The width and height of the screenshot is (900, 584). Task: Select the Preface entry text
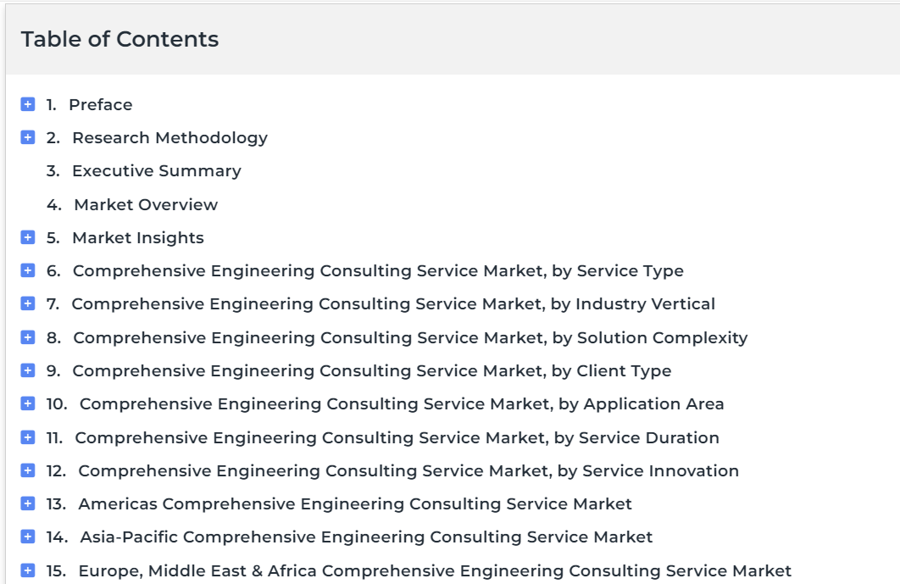101,104
